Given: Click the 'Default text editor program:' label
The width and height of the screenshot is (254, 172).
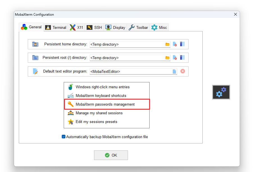Looking at the screenshot, I should 65,71.
